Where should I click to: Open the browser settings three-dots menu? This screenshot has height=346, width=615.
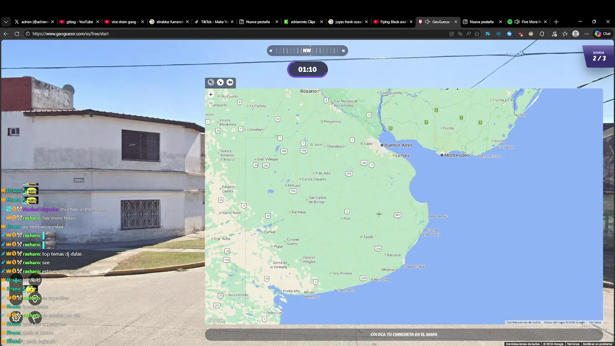(x=586, y=34)
